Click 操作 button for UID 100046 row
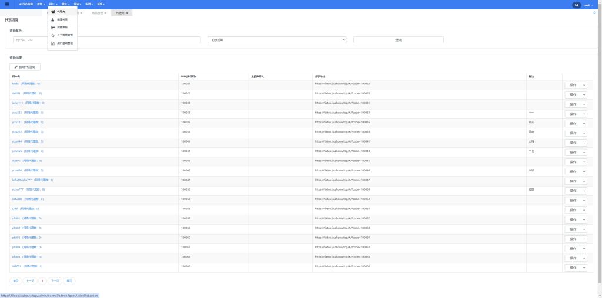The image size is (602, 298). 573,172
